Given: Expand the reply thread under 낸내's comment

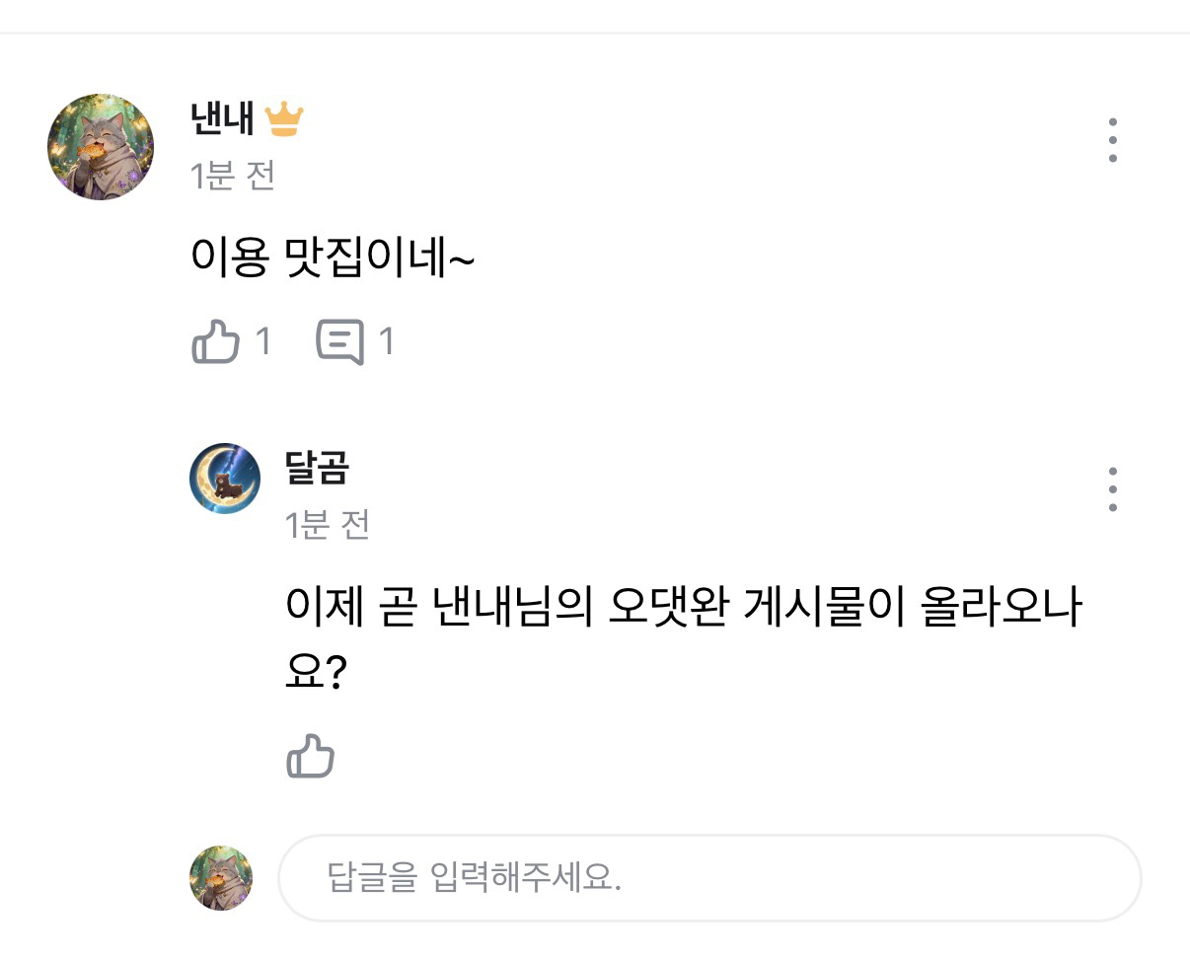Looking at the screenshot, I should 342,341.
